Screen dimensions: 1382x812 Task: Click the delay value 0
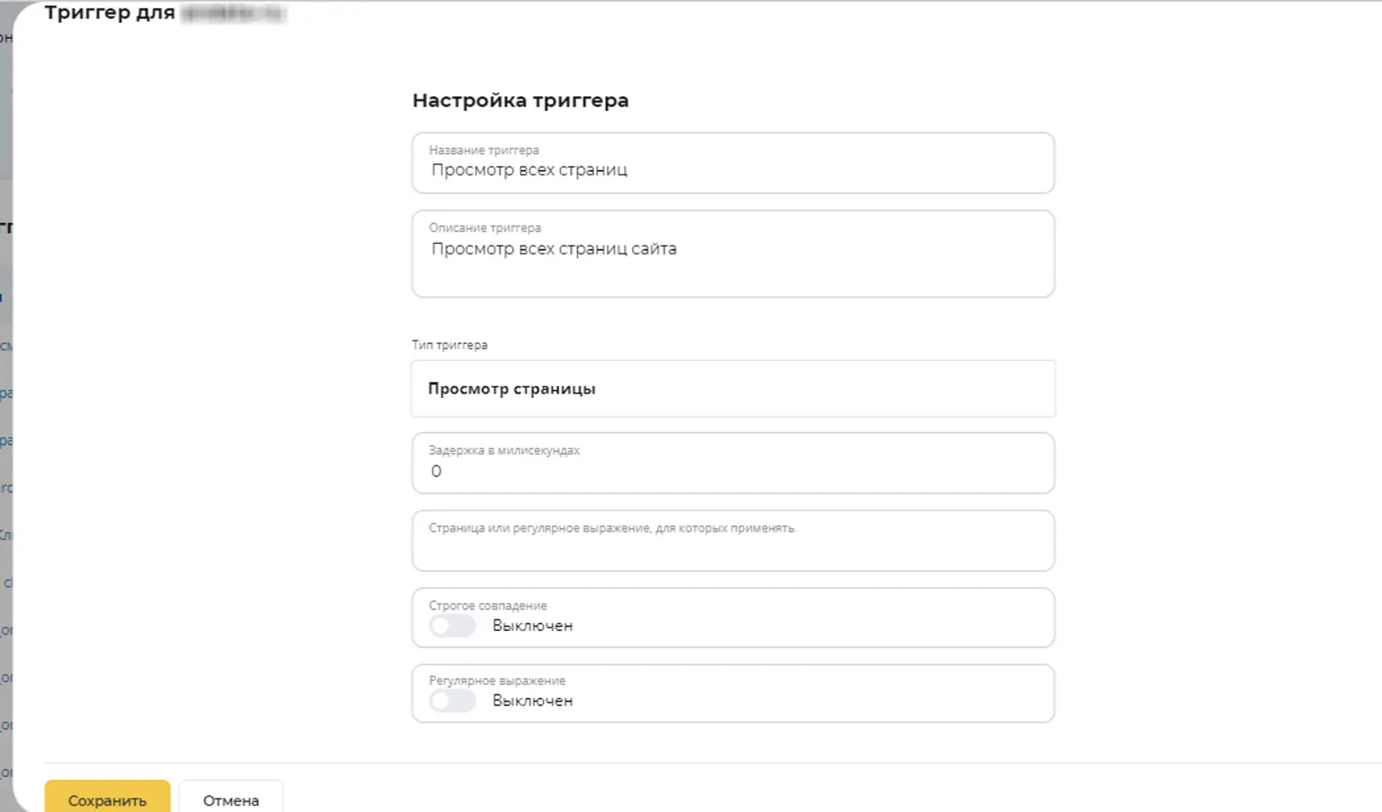pyautogui.click(x=436, y=471)
